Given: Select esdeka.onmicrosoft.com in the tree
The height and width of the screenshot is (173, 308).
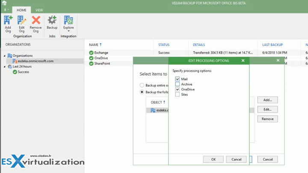Looking at the screenshot, I should pyautogui.click(x=36, y=61).
